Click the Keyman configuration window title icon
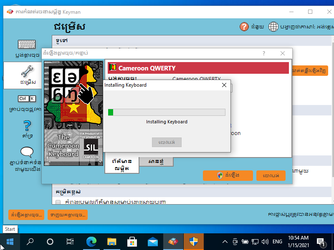 point(10,12)
